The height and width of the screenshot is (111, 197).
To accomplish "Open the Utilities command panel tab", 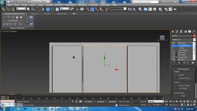I will point(194,31).
